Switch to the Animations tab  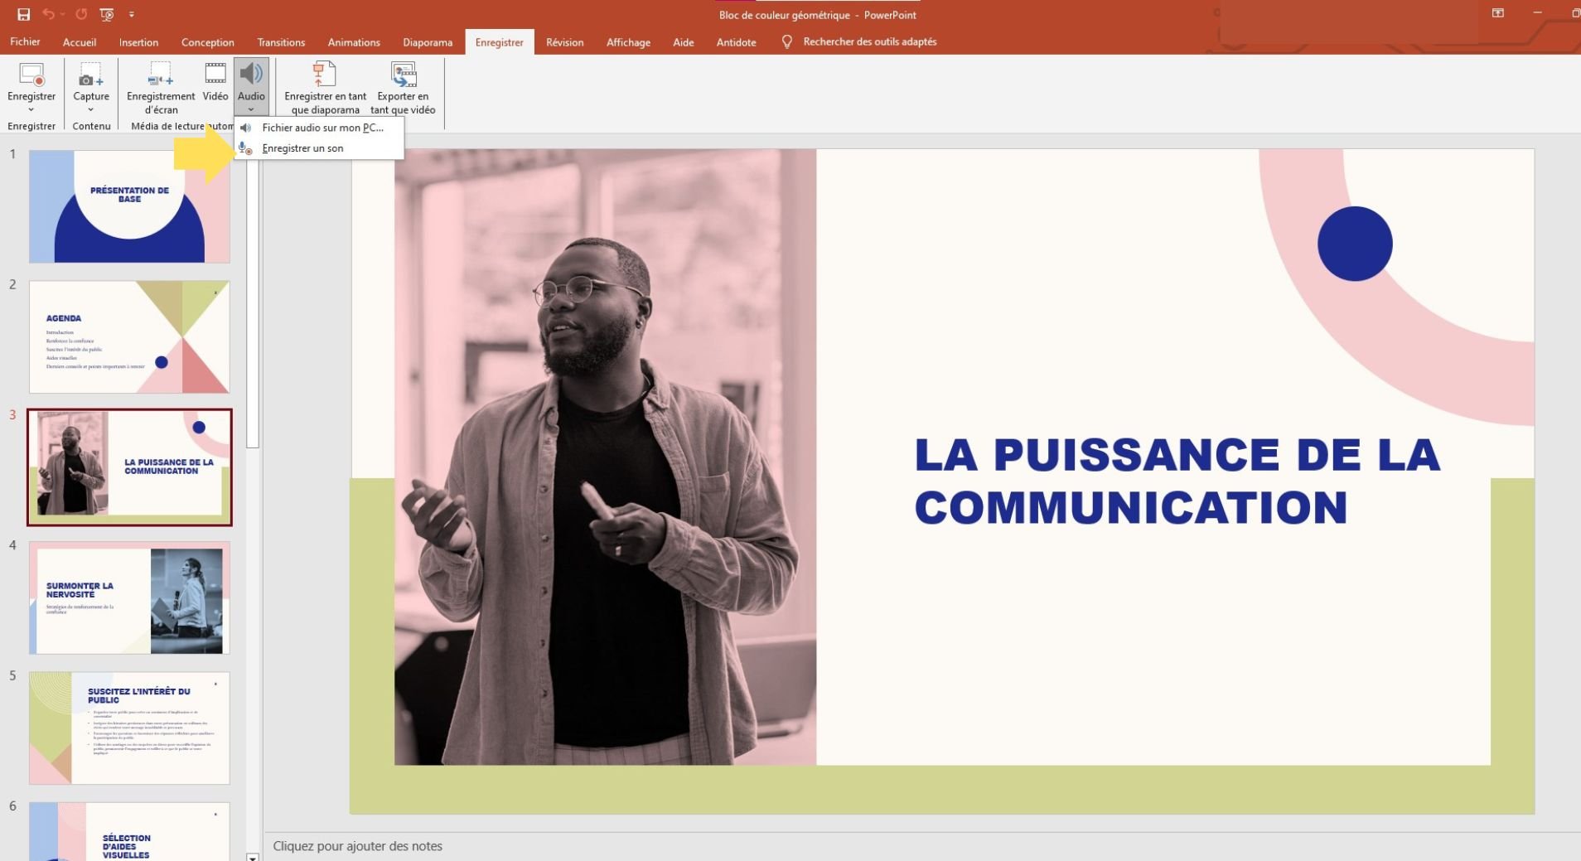pyautogui.click(x=354, y=42)
